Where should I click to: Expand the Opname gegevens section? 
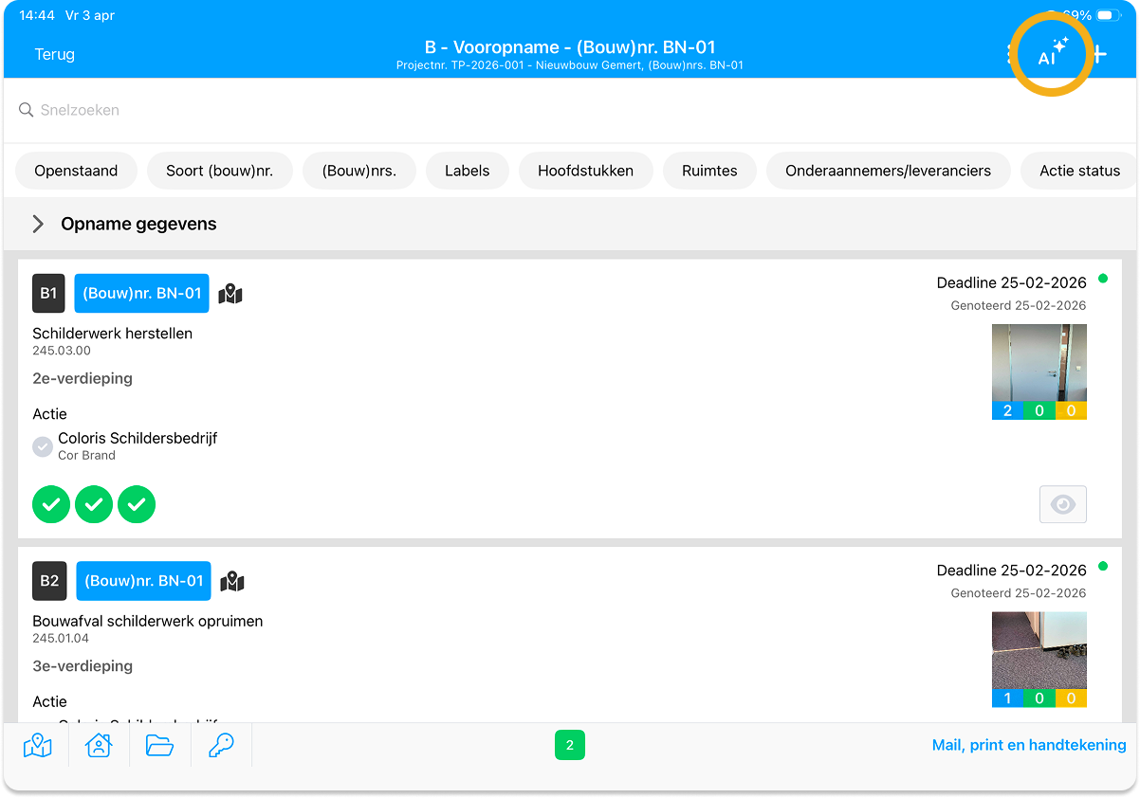pos(38,224)
